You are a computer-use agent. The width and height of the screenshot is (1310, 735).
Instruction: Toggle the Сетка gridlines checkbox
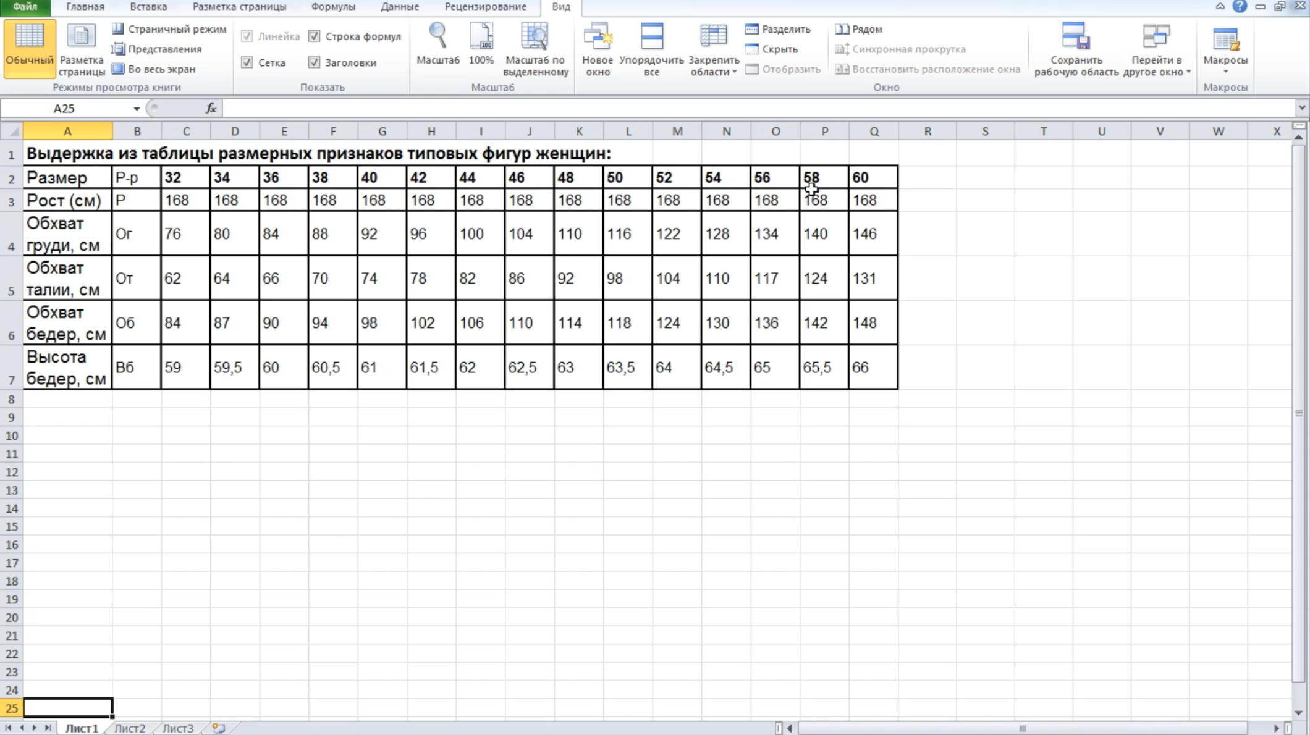click(x=247, y=62)
